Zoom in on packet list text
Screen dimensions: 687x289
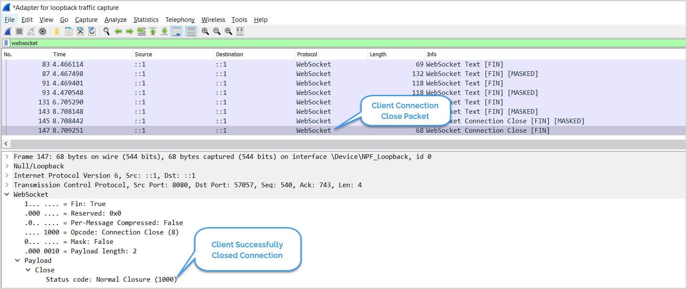(205, 31)
